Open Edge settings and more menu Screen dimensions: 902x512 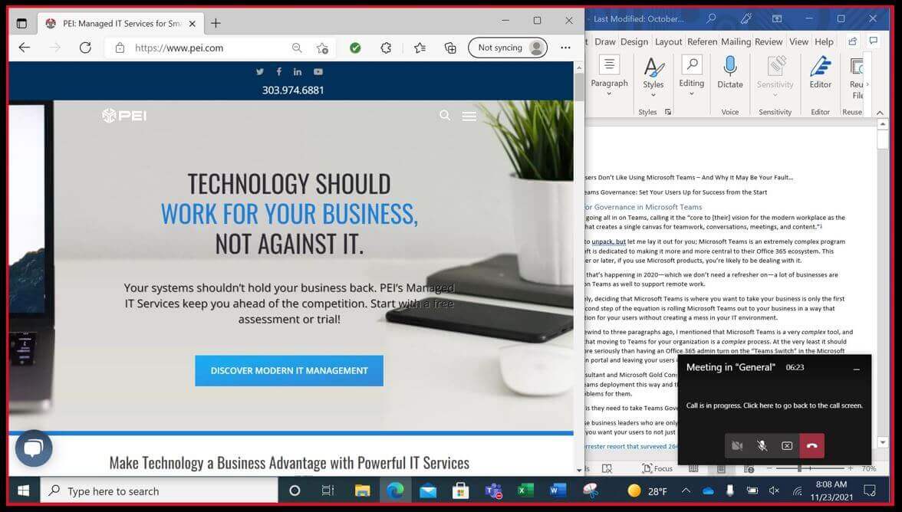coord(565,48)
